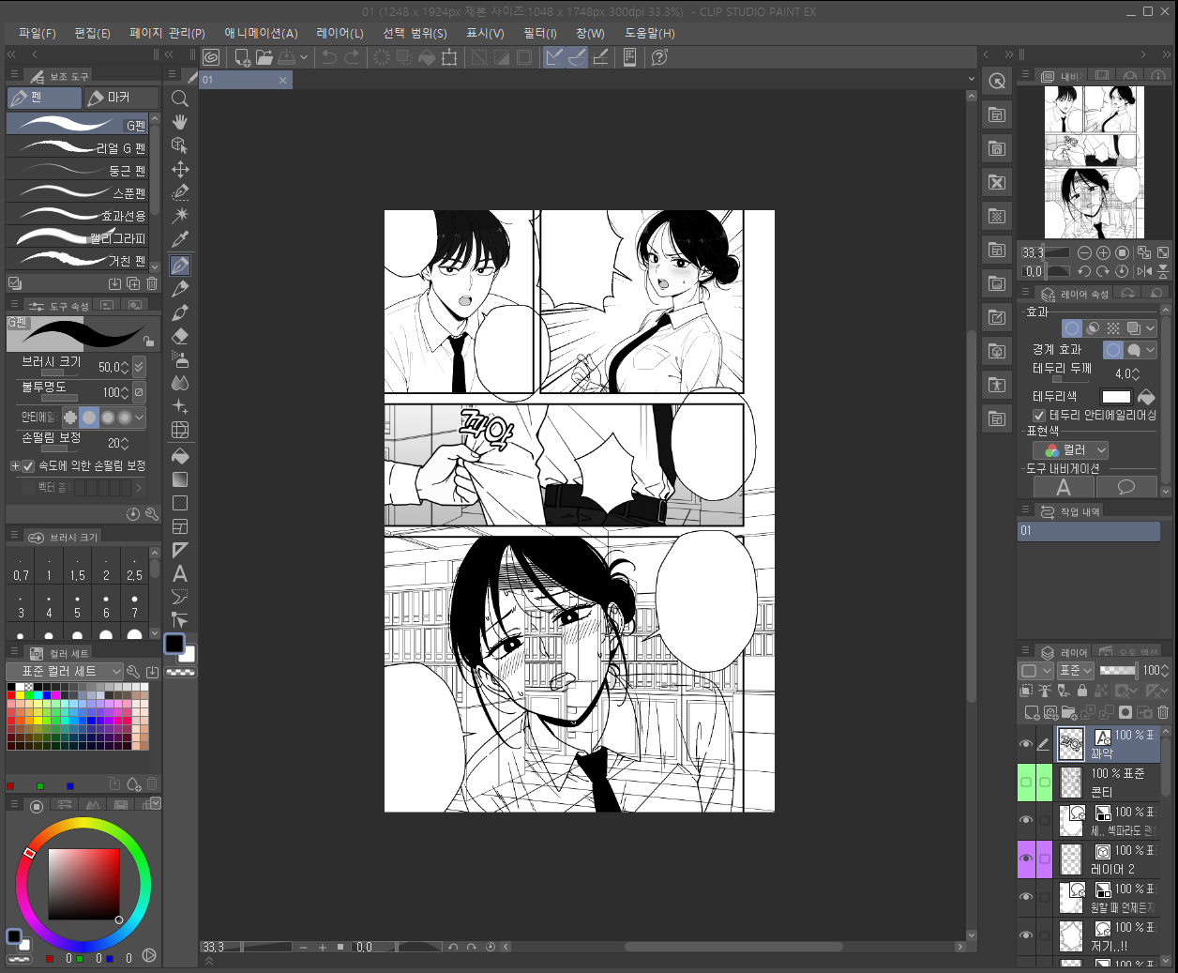The height and width of the screenshot is (973, 1178).
Task: Click the Undo arrow in command bar
Action: point(329,57)
